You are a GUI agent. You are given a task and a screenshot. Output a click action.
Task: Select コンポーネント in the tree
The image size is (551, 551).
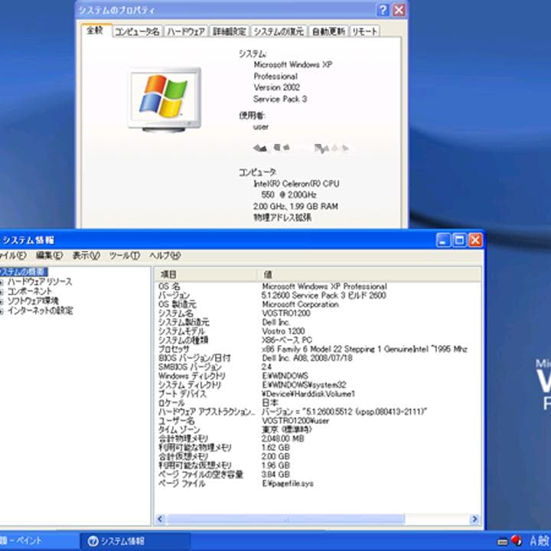coord(30,292)
